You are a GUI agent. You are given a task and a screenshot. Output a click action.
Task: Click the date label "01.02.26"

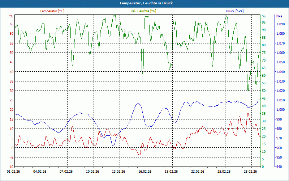click(x=13, y=172)
